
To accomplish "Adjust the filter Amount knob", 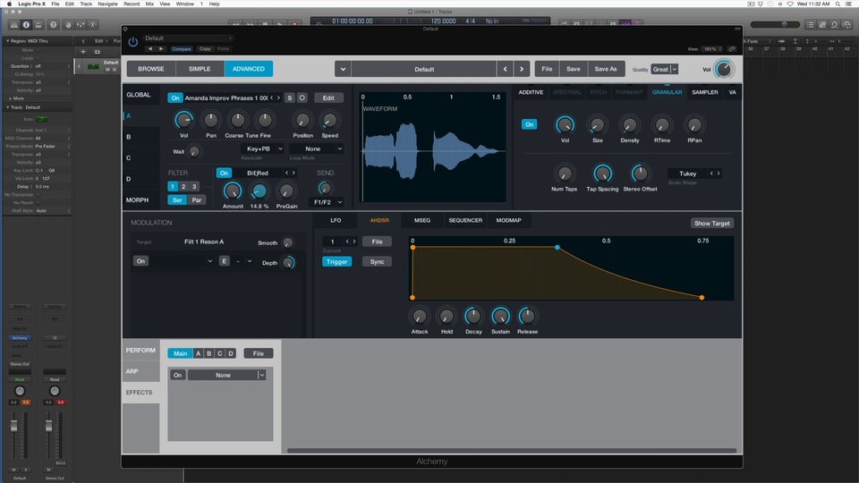I will tap(233, 191).
